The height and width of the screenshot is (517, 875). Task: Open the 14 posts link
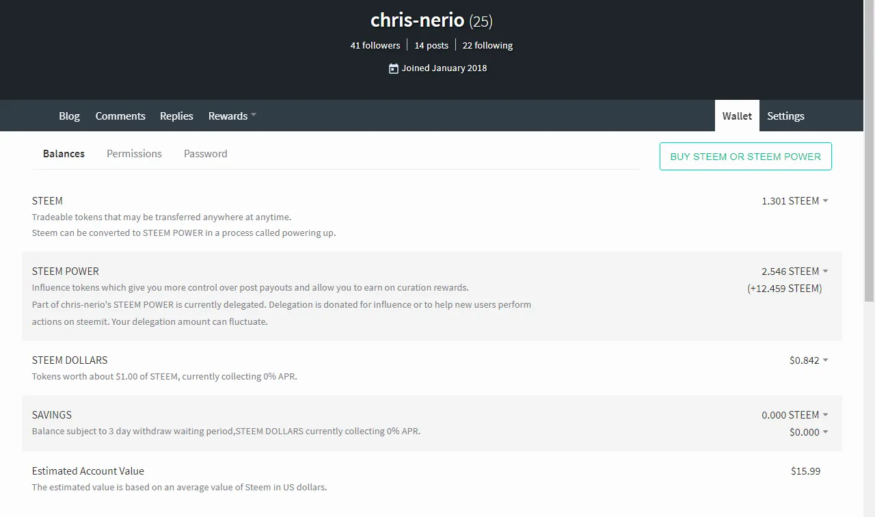pos(431,45)
